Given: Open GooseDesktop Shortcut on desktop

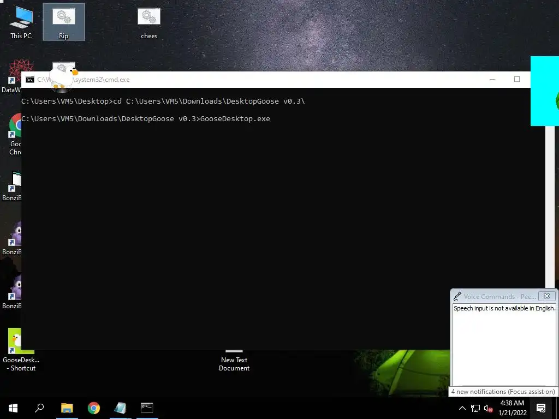Looking at the screenshot, I should [x=21, y=350].
